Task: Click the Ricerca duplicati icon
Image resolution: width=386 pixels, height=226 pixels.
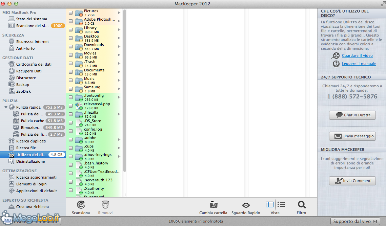Action: coord(11,141)
